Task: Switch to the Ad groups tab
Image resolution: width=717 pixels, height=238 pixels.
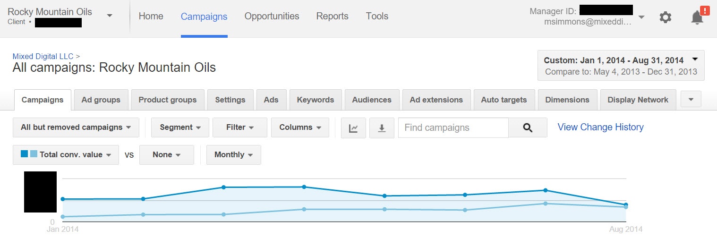Action: coord(101,100)
